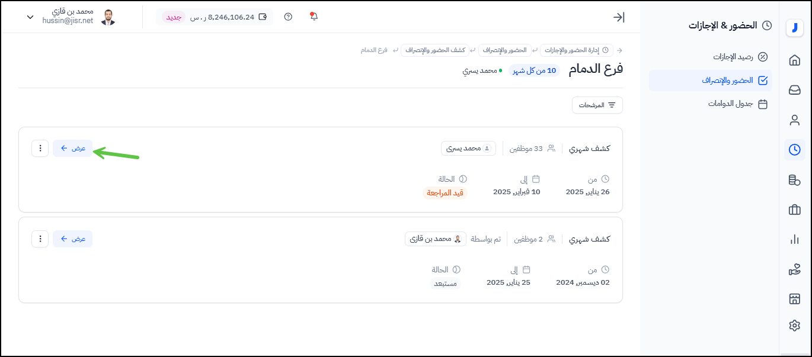Open the settings gear icon
The height and width of the screenshot is (357, 812).
click(x=794, y=325)
